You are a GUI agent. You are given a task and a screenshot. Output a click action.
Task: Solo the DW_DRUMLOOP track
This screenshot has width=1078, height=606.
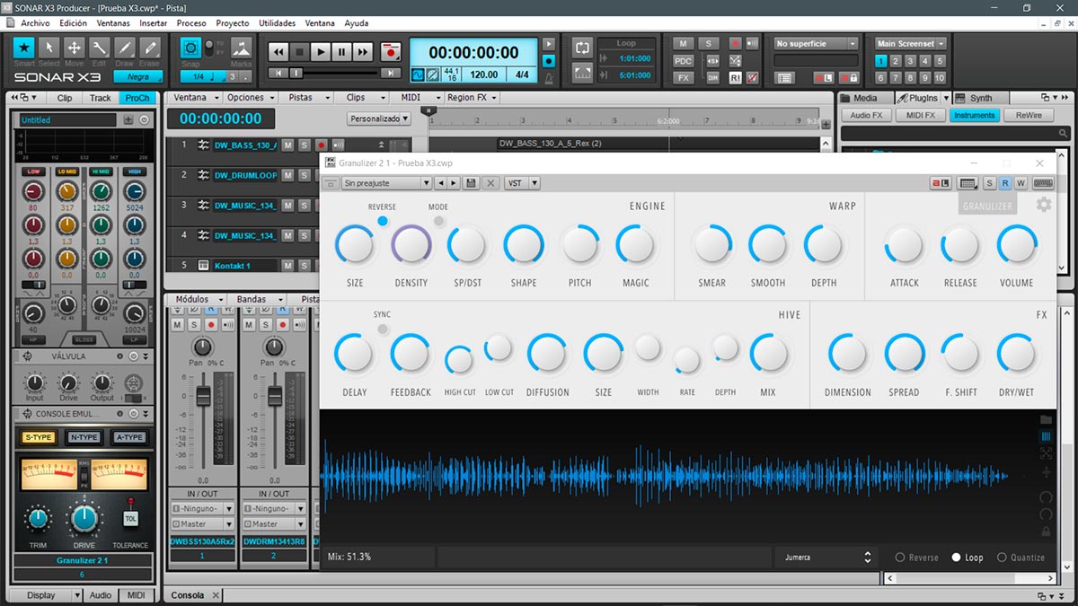point(304,174)
